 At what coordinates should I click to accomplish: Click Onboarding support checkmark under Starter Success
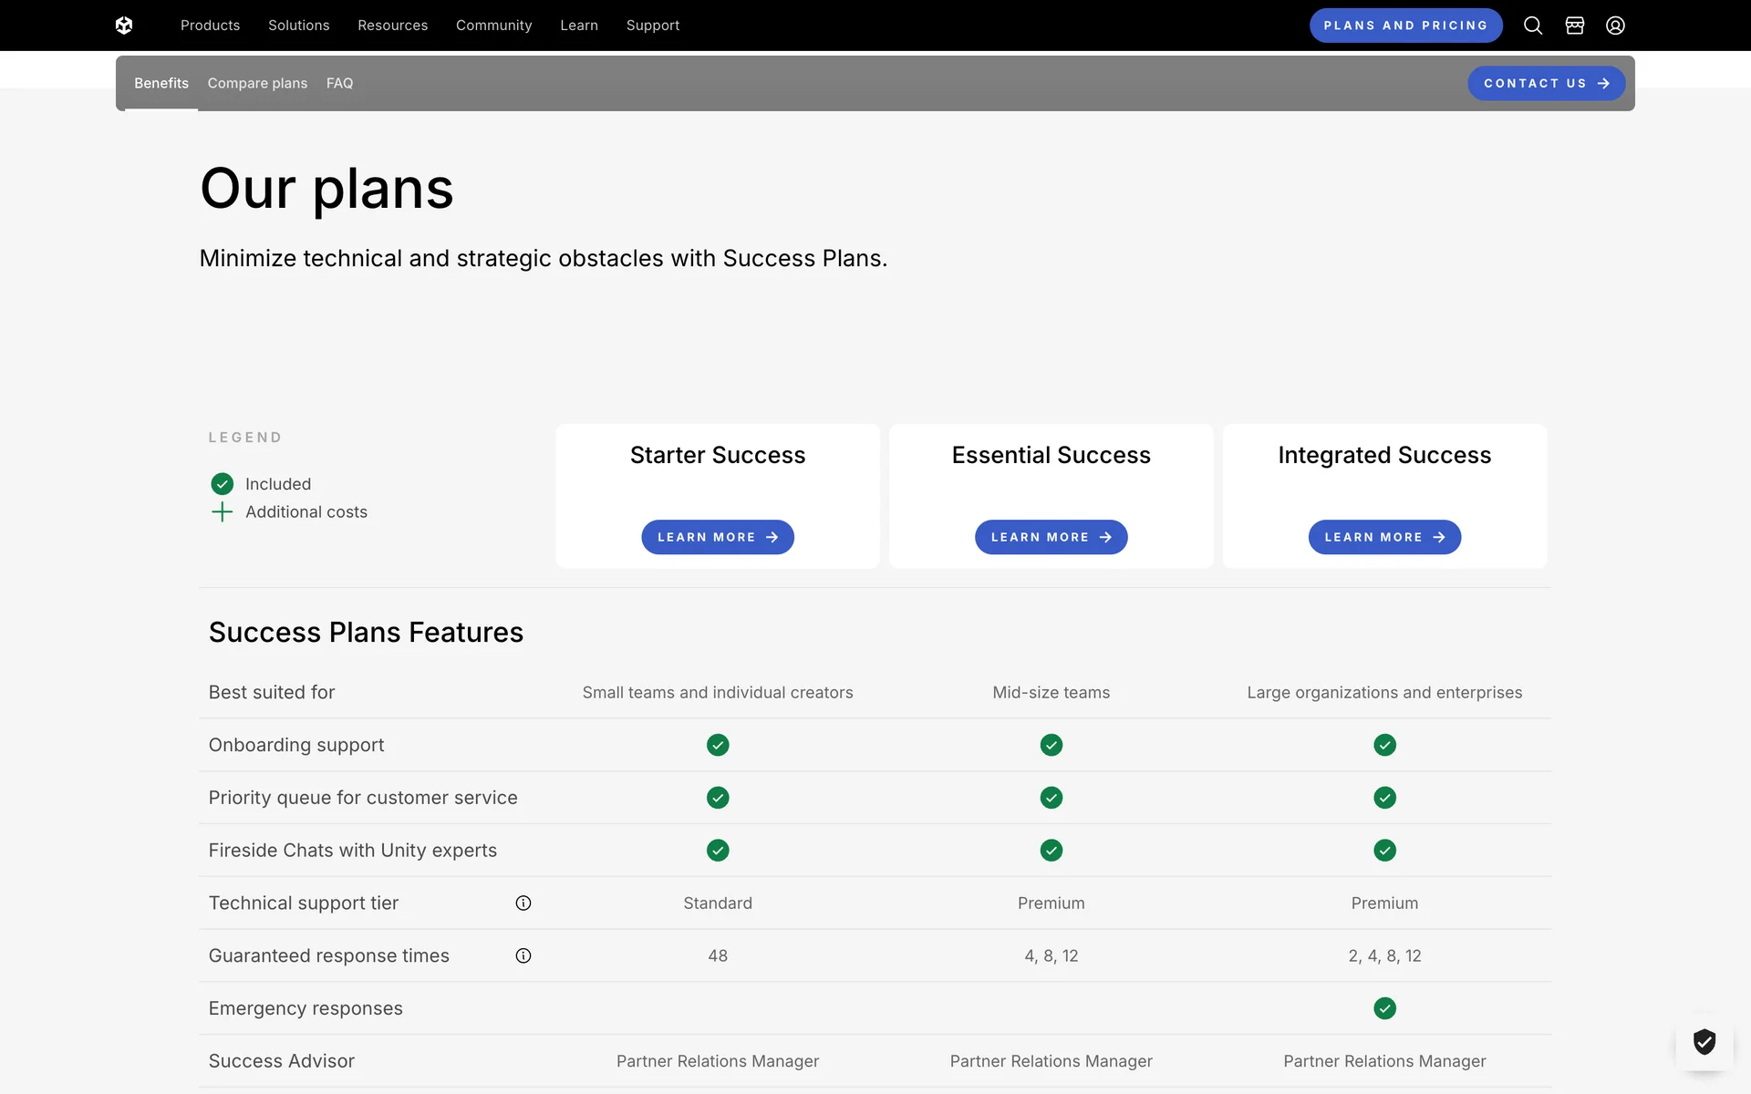pos(718,746)
